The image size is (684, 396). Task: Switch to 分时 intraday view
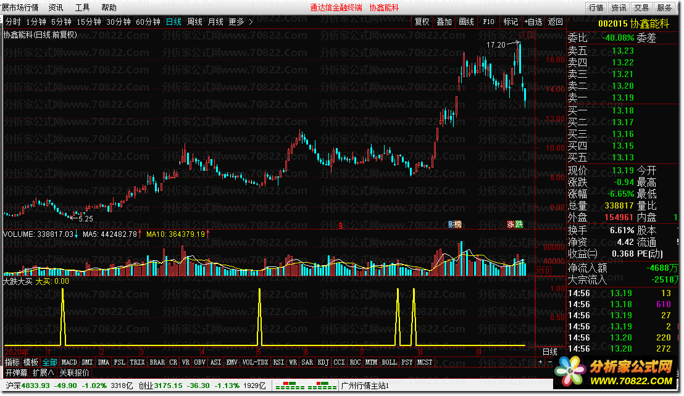click(13, 22)
